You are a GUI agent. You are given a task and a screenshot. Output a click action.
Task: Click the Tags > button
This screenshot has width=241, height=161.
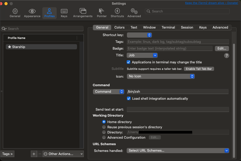(7, 154)
